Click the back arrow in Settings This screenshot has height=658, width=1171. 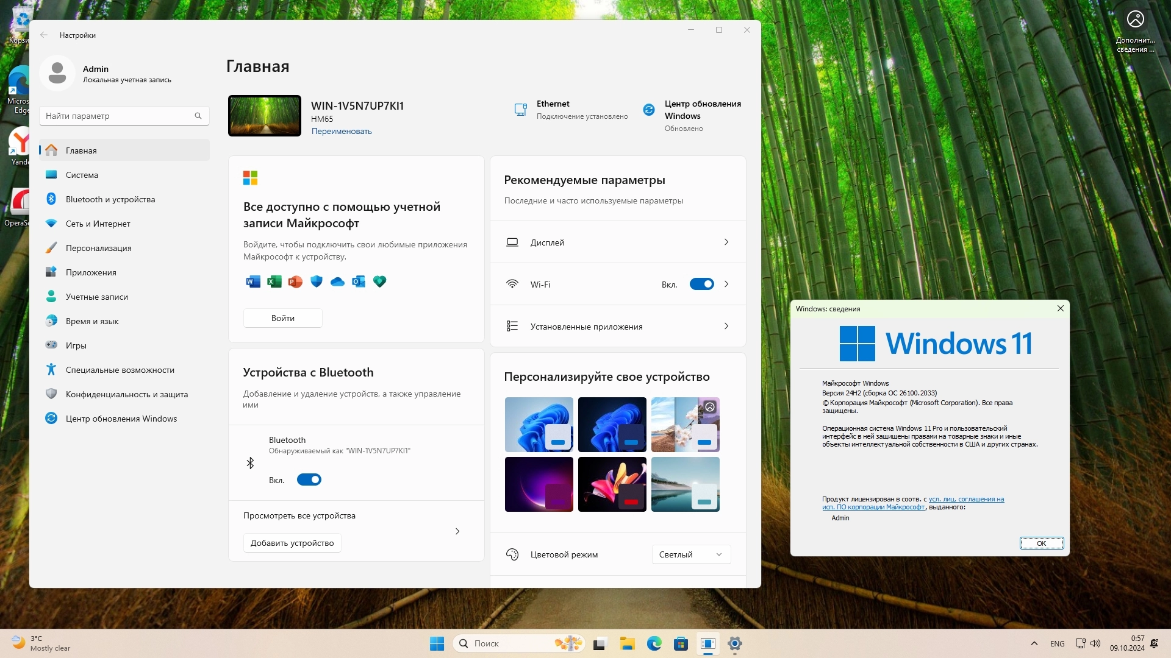click(x=44, y=35)
